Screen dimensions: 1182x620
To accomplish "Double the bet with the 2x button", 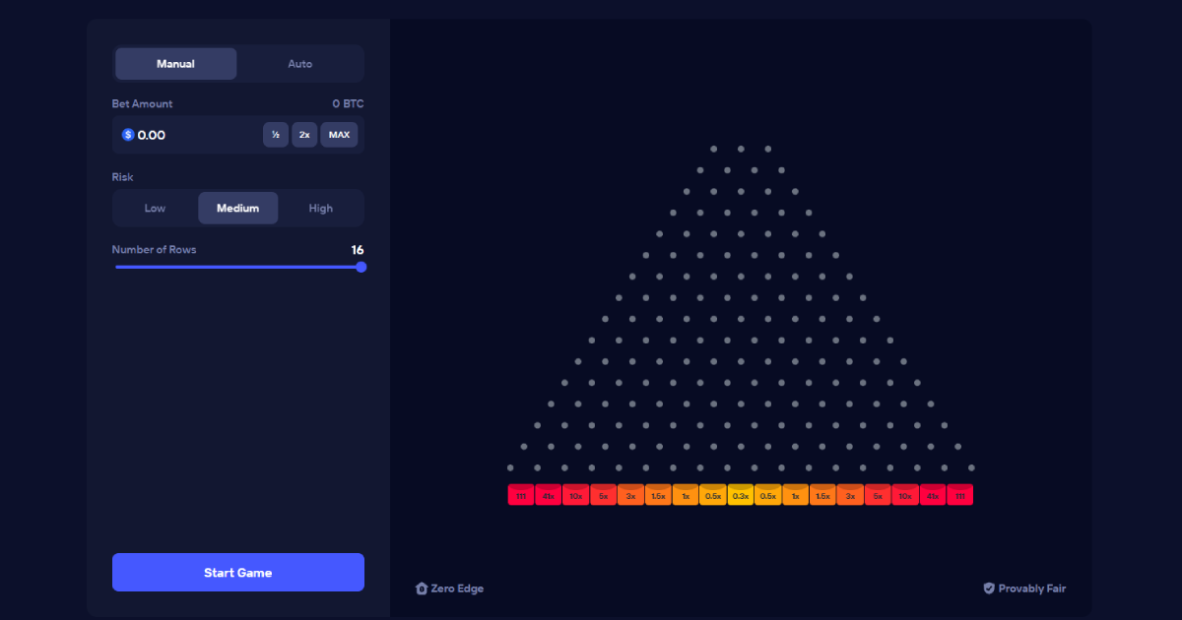I will pyautogui.click(x=304, y=135).
